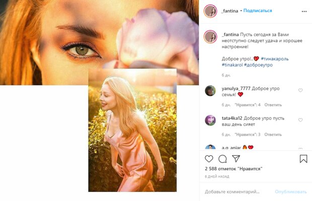The width and height of the screenshot is (312, 201).
Task: View yanulya_7777's profile avatar
Action: click(210, 91)
